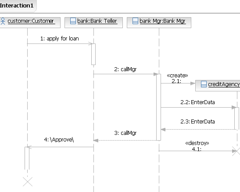Click the Customer actor stick-figure icon
The height and width of the screenshot is (192, 240).
coord(3,21)
